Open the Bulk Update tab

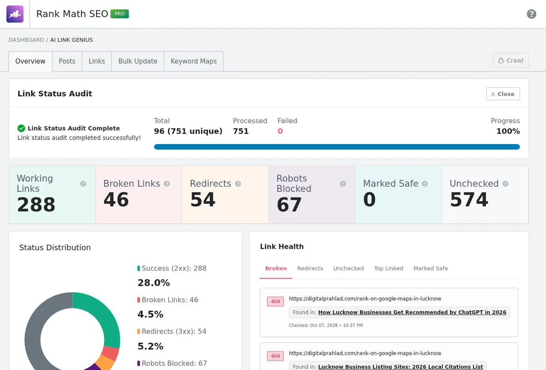(x=138, y=61)
